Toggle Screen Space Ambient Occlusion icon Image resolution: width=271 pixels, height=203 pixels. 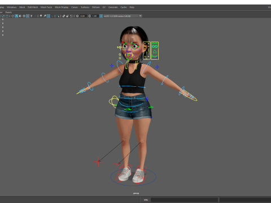41,16
